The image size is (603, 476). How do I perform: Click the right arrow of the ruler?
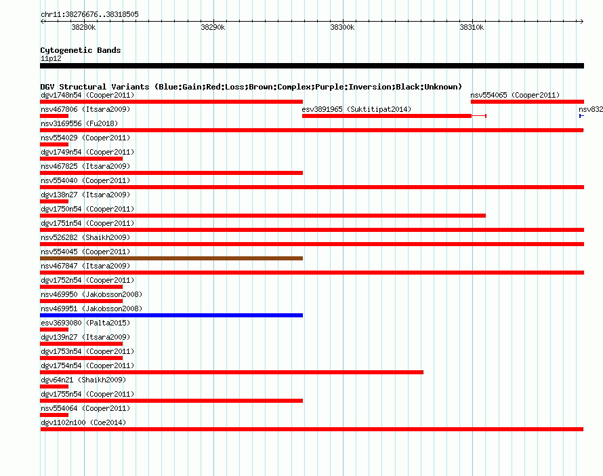pyautogui.click(x=582, y=21)
